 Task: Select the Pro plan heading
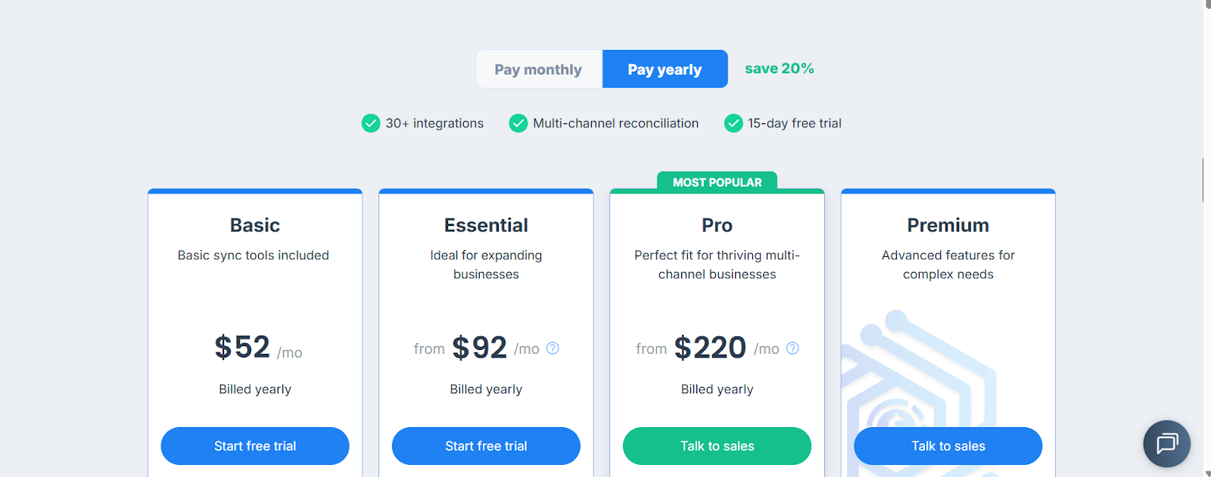717,225
